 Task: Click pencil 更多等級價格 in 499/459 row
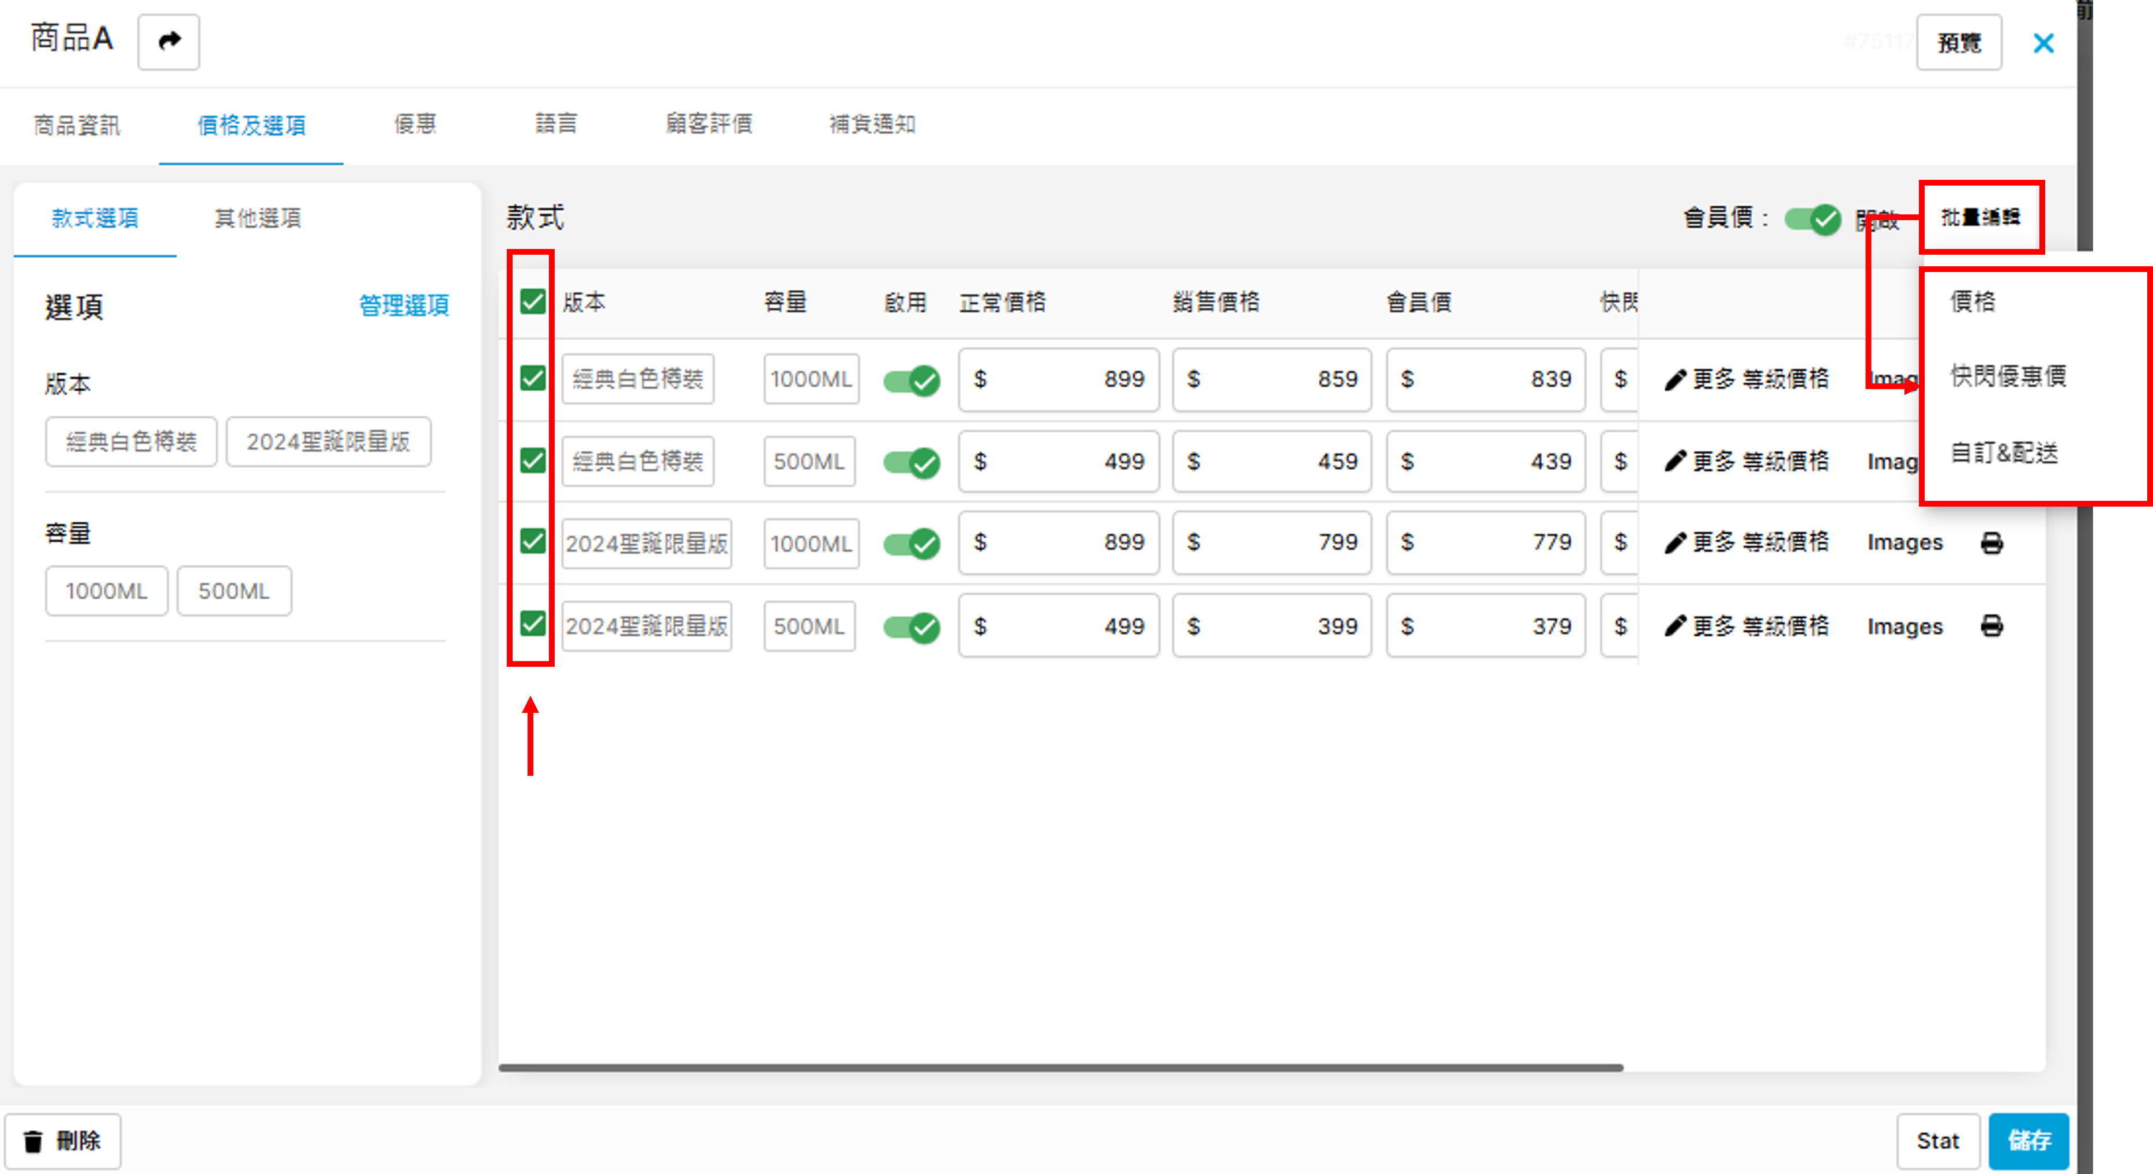(1746, 461)
